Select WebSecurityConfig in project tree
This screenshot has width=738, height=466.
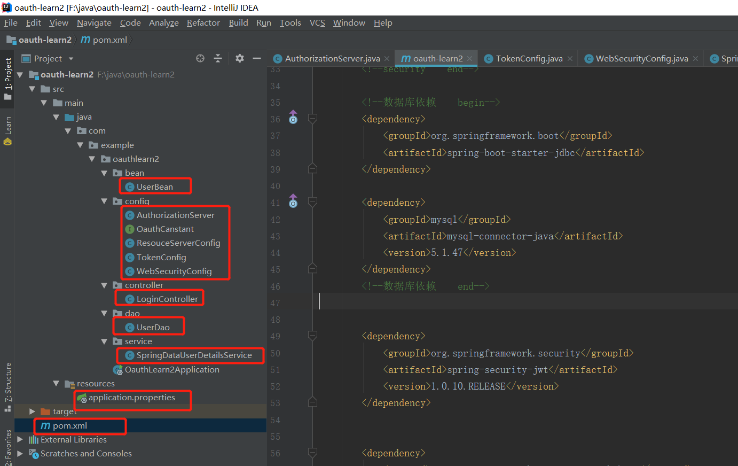click(x=174, y=271)
